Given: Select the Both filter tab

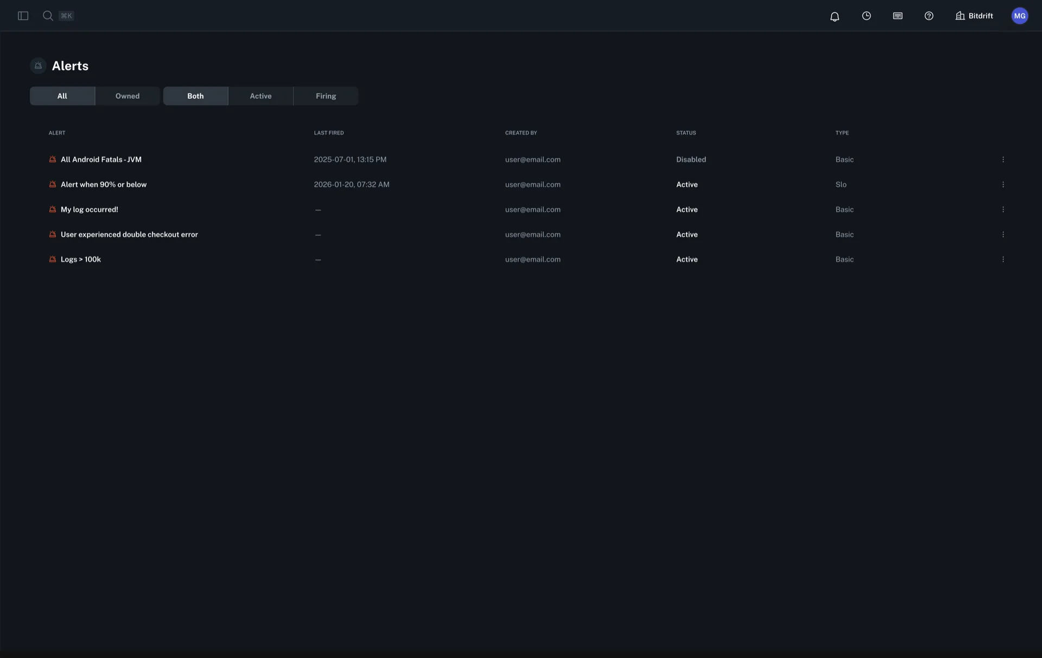Looking at the screenshot, I should [195, 96].
